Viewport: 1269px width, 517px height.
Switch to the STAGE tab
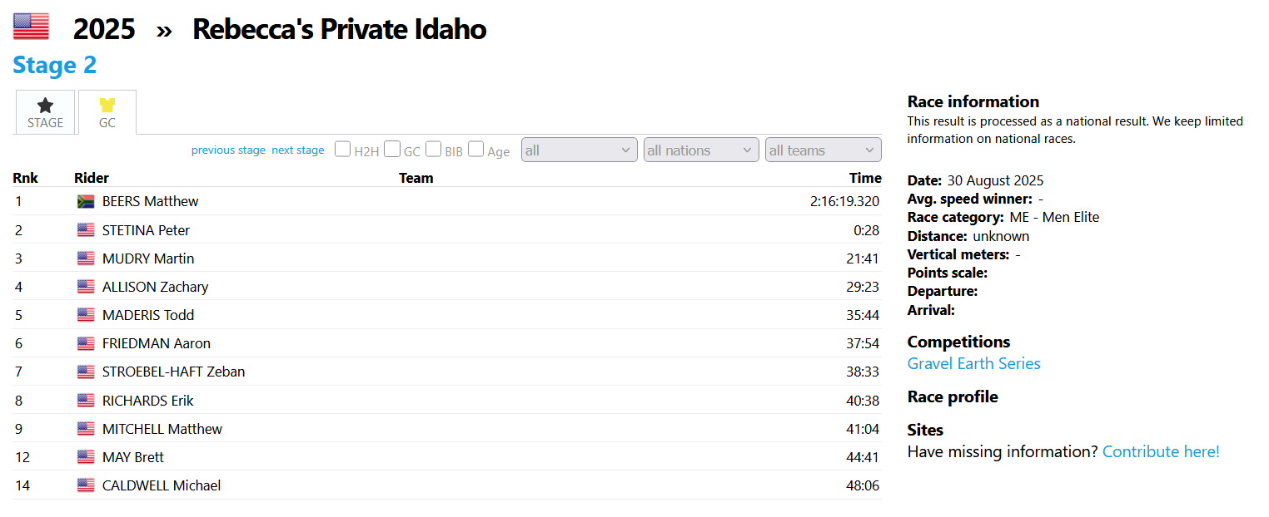pos(45,113)
